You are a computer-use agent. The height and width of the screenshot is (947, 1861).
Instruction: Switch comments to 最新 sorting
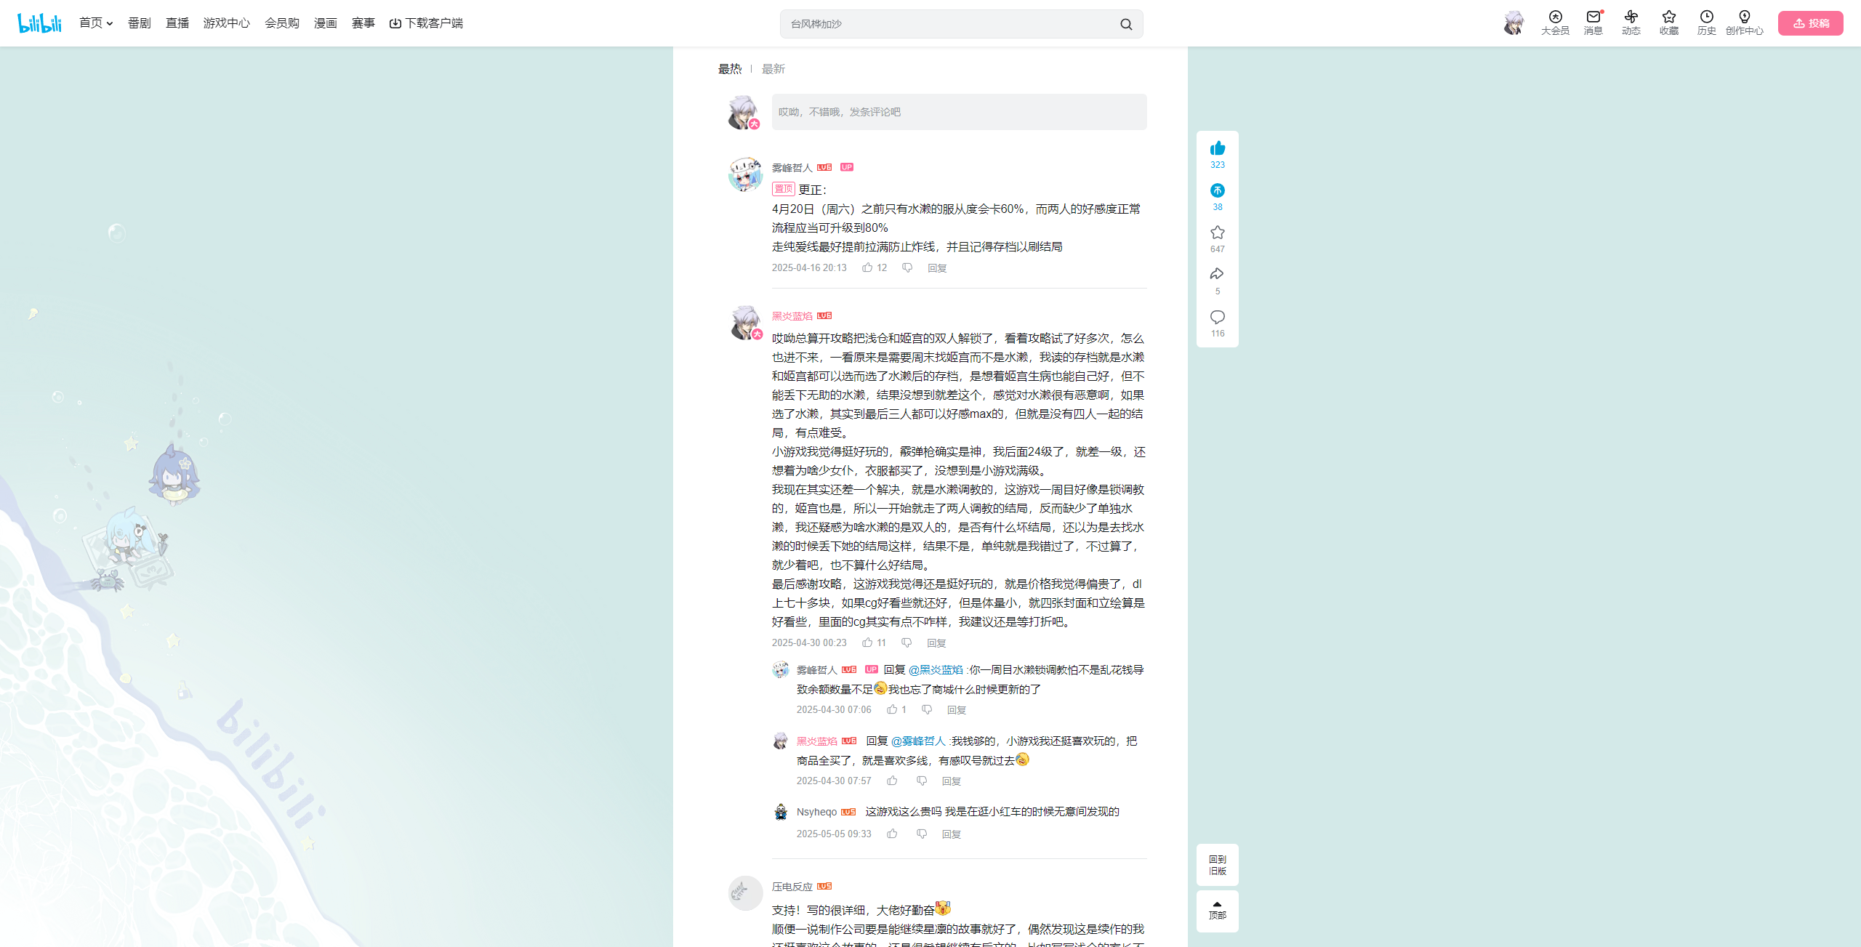point(773,69)
